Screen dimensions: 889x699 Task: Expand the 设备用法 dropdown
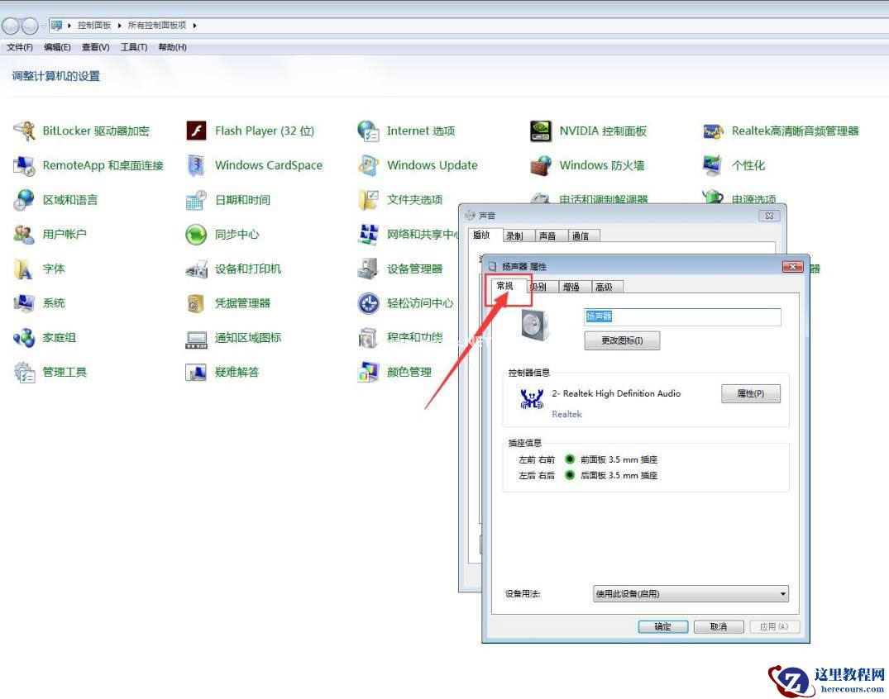coord(690,593)
